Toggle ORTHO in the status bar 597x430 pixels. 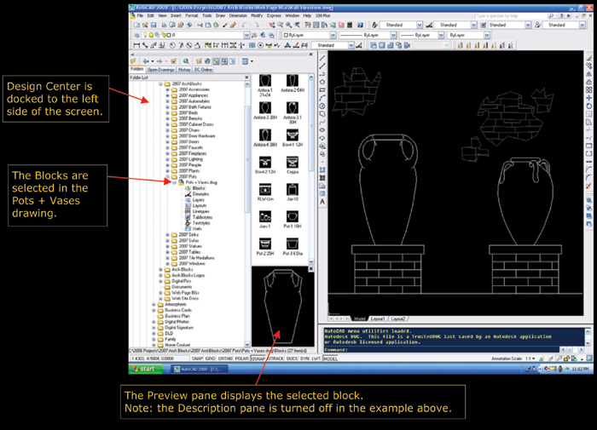[x=225, y=358]
